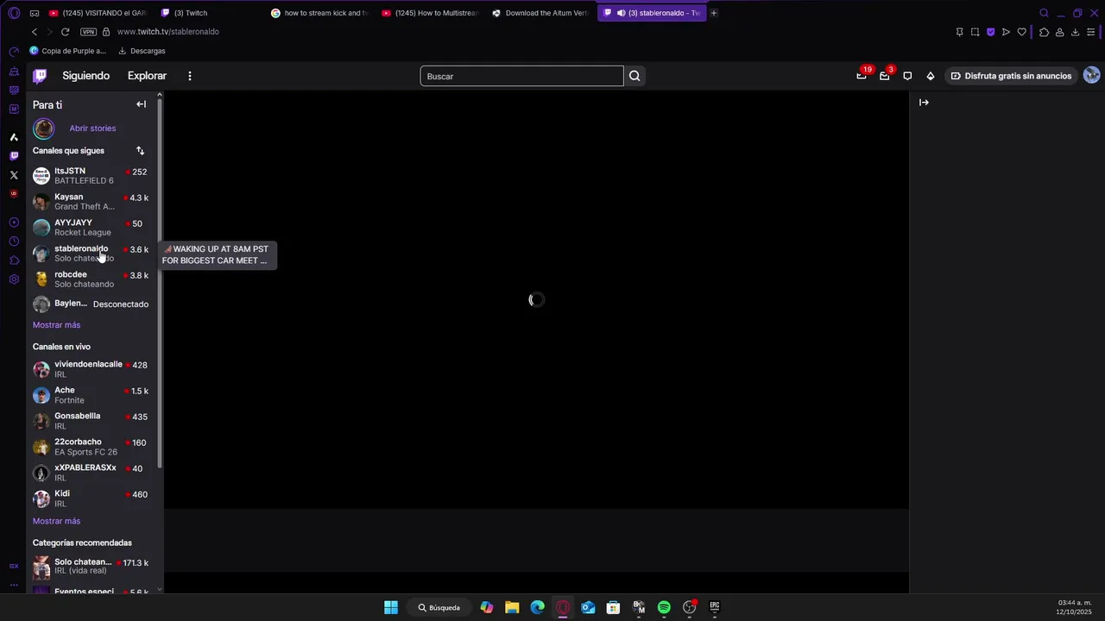Screen dimensions: 1105x621
Task: Open Twitch panel in Opera sidebar
Action: (14, 156)
